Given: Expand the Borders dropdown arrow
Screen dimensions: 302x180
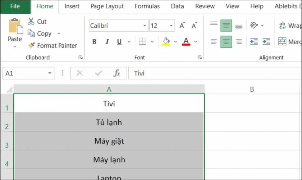Looking at the screenshot, I should coord(152,42).
